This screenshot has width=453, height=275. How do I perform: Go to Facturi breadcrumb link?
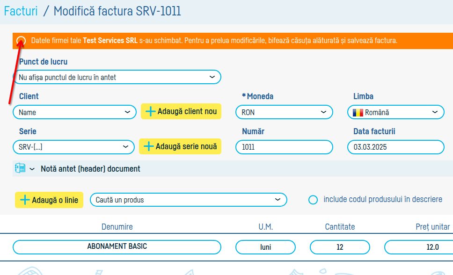coord(21,11)
